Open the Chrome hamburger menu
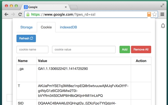168x105 pixels. [162, 14]
